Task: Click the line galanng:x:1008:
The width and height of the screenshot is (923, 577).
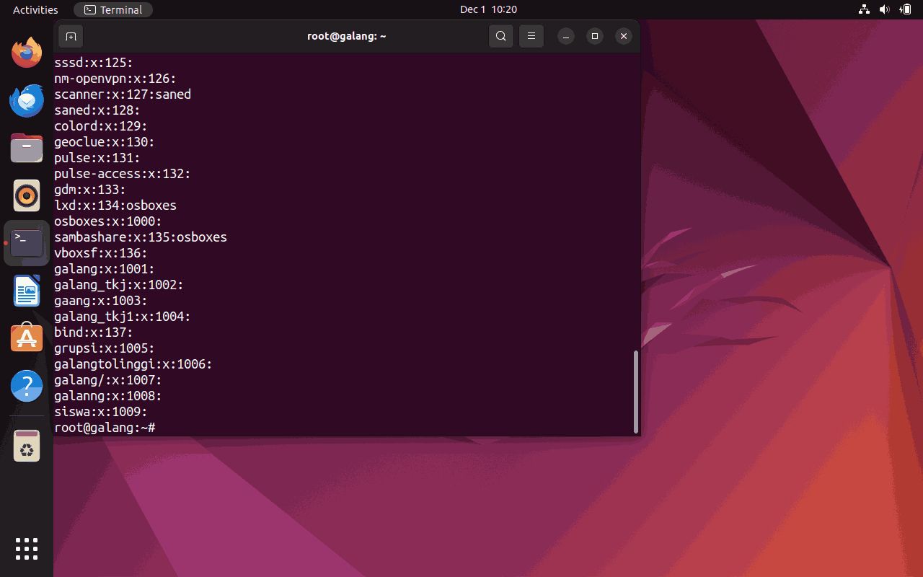Action: 108,396
